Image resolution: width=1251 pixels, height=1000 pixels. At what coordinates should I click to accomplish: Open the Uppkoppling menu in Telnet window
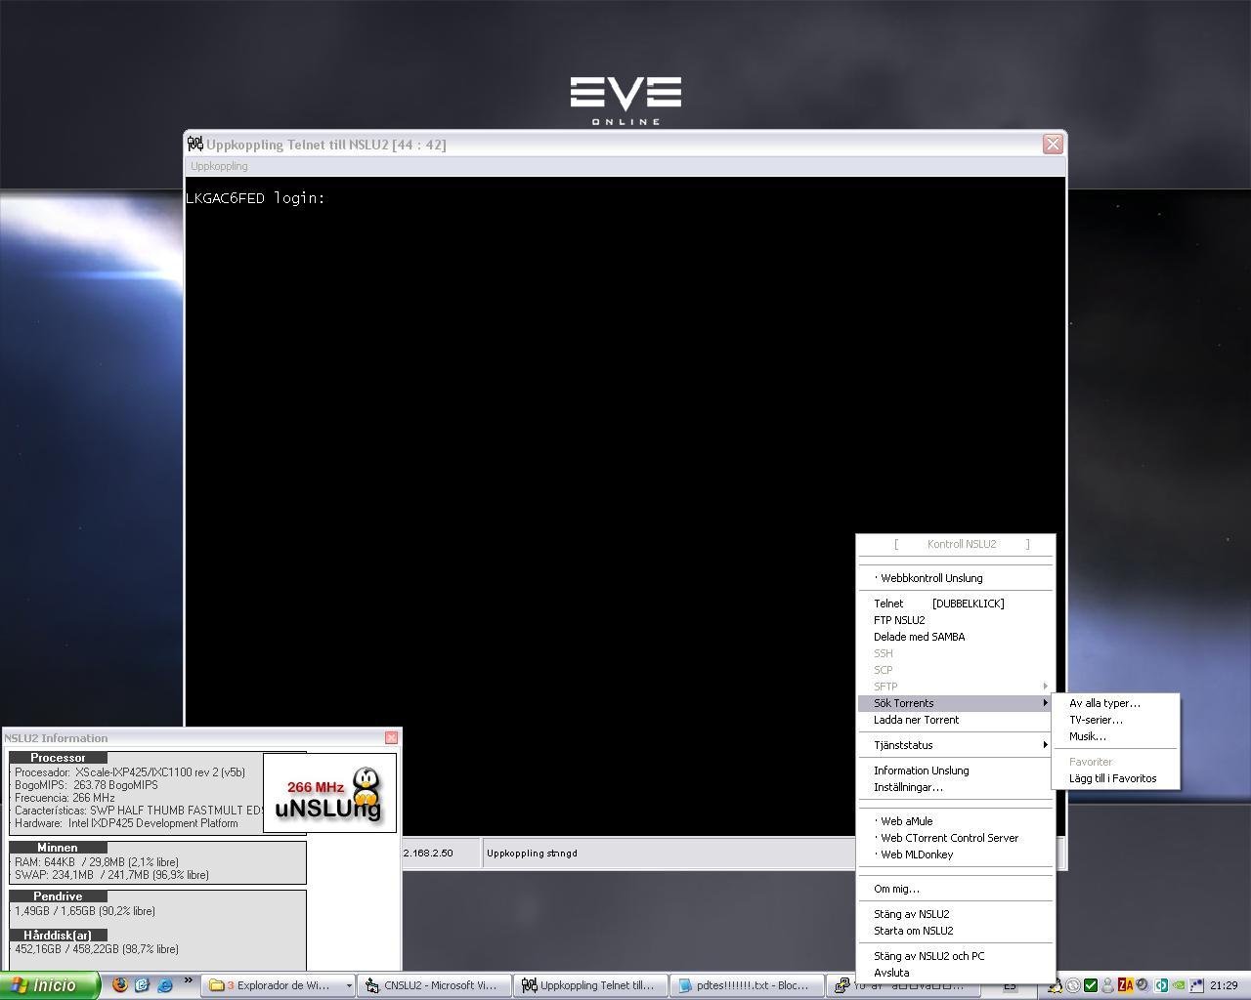(219, 166)
